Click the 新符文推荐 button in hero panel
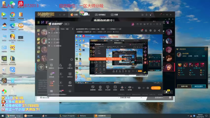 point(199,86)
